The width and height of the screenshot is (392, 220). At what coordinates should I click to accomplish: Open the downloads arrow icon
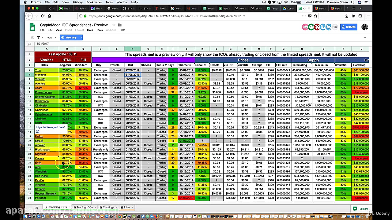pyautogui.click(x=346, y=16)
